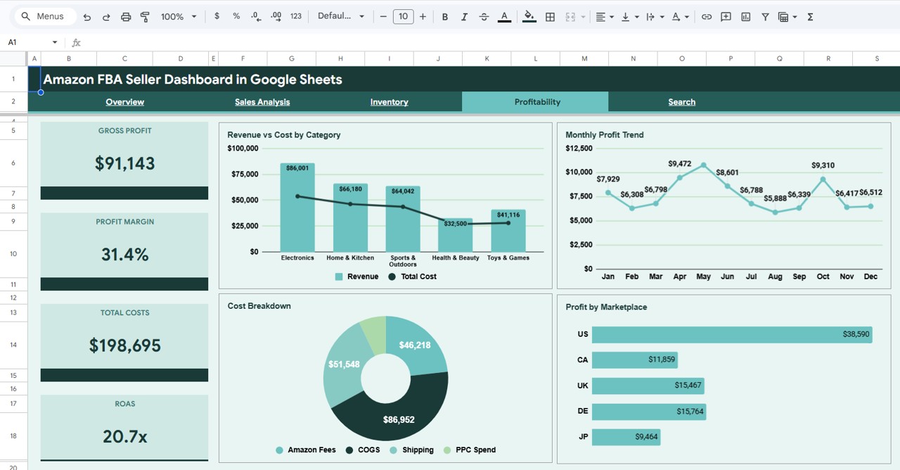The width and height of the screenshot is (900, 470).
Task: Print the spreadsheet using the printer icon
Action: pos(126,16)
